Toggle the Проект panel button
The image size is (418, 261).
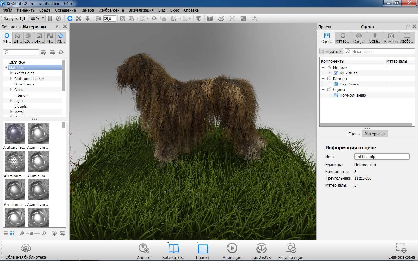pos(202,251)
